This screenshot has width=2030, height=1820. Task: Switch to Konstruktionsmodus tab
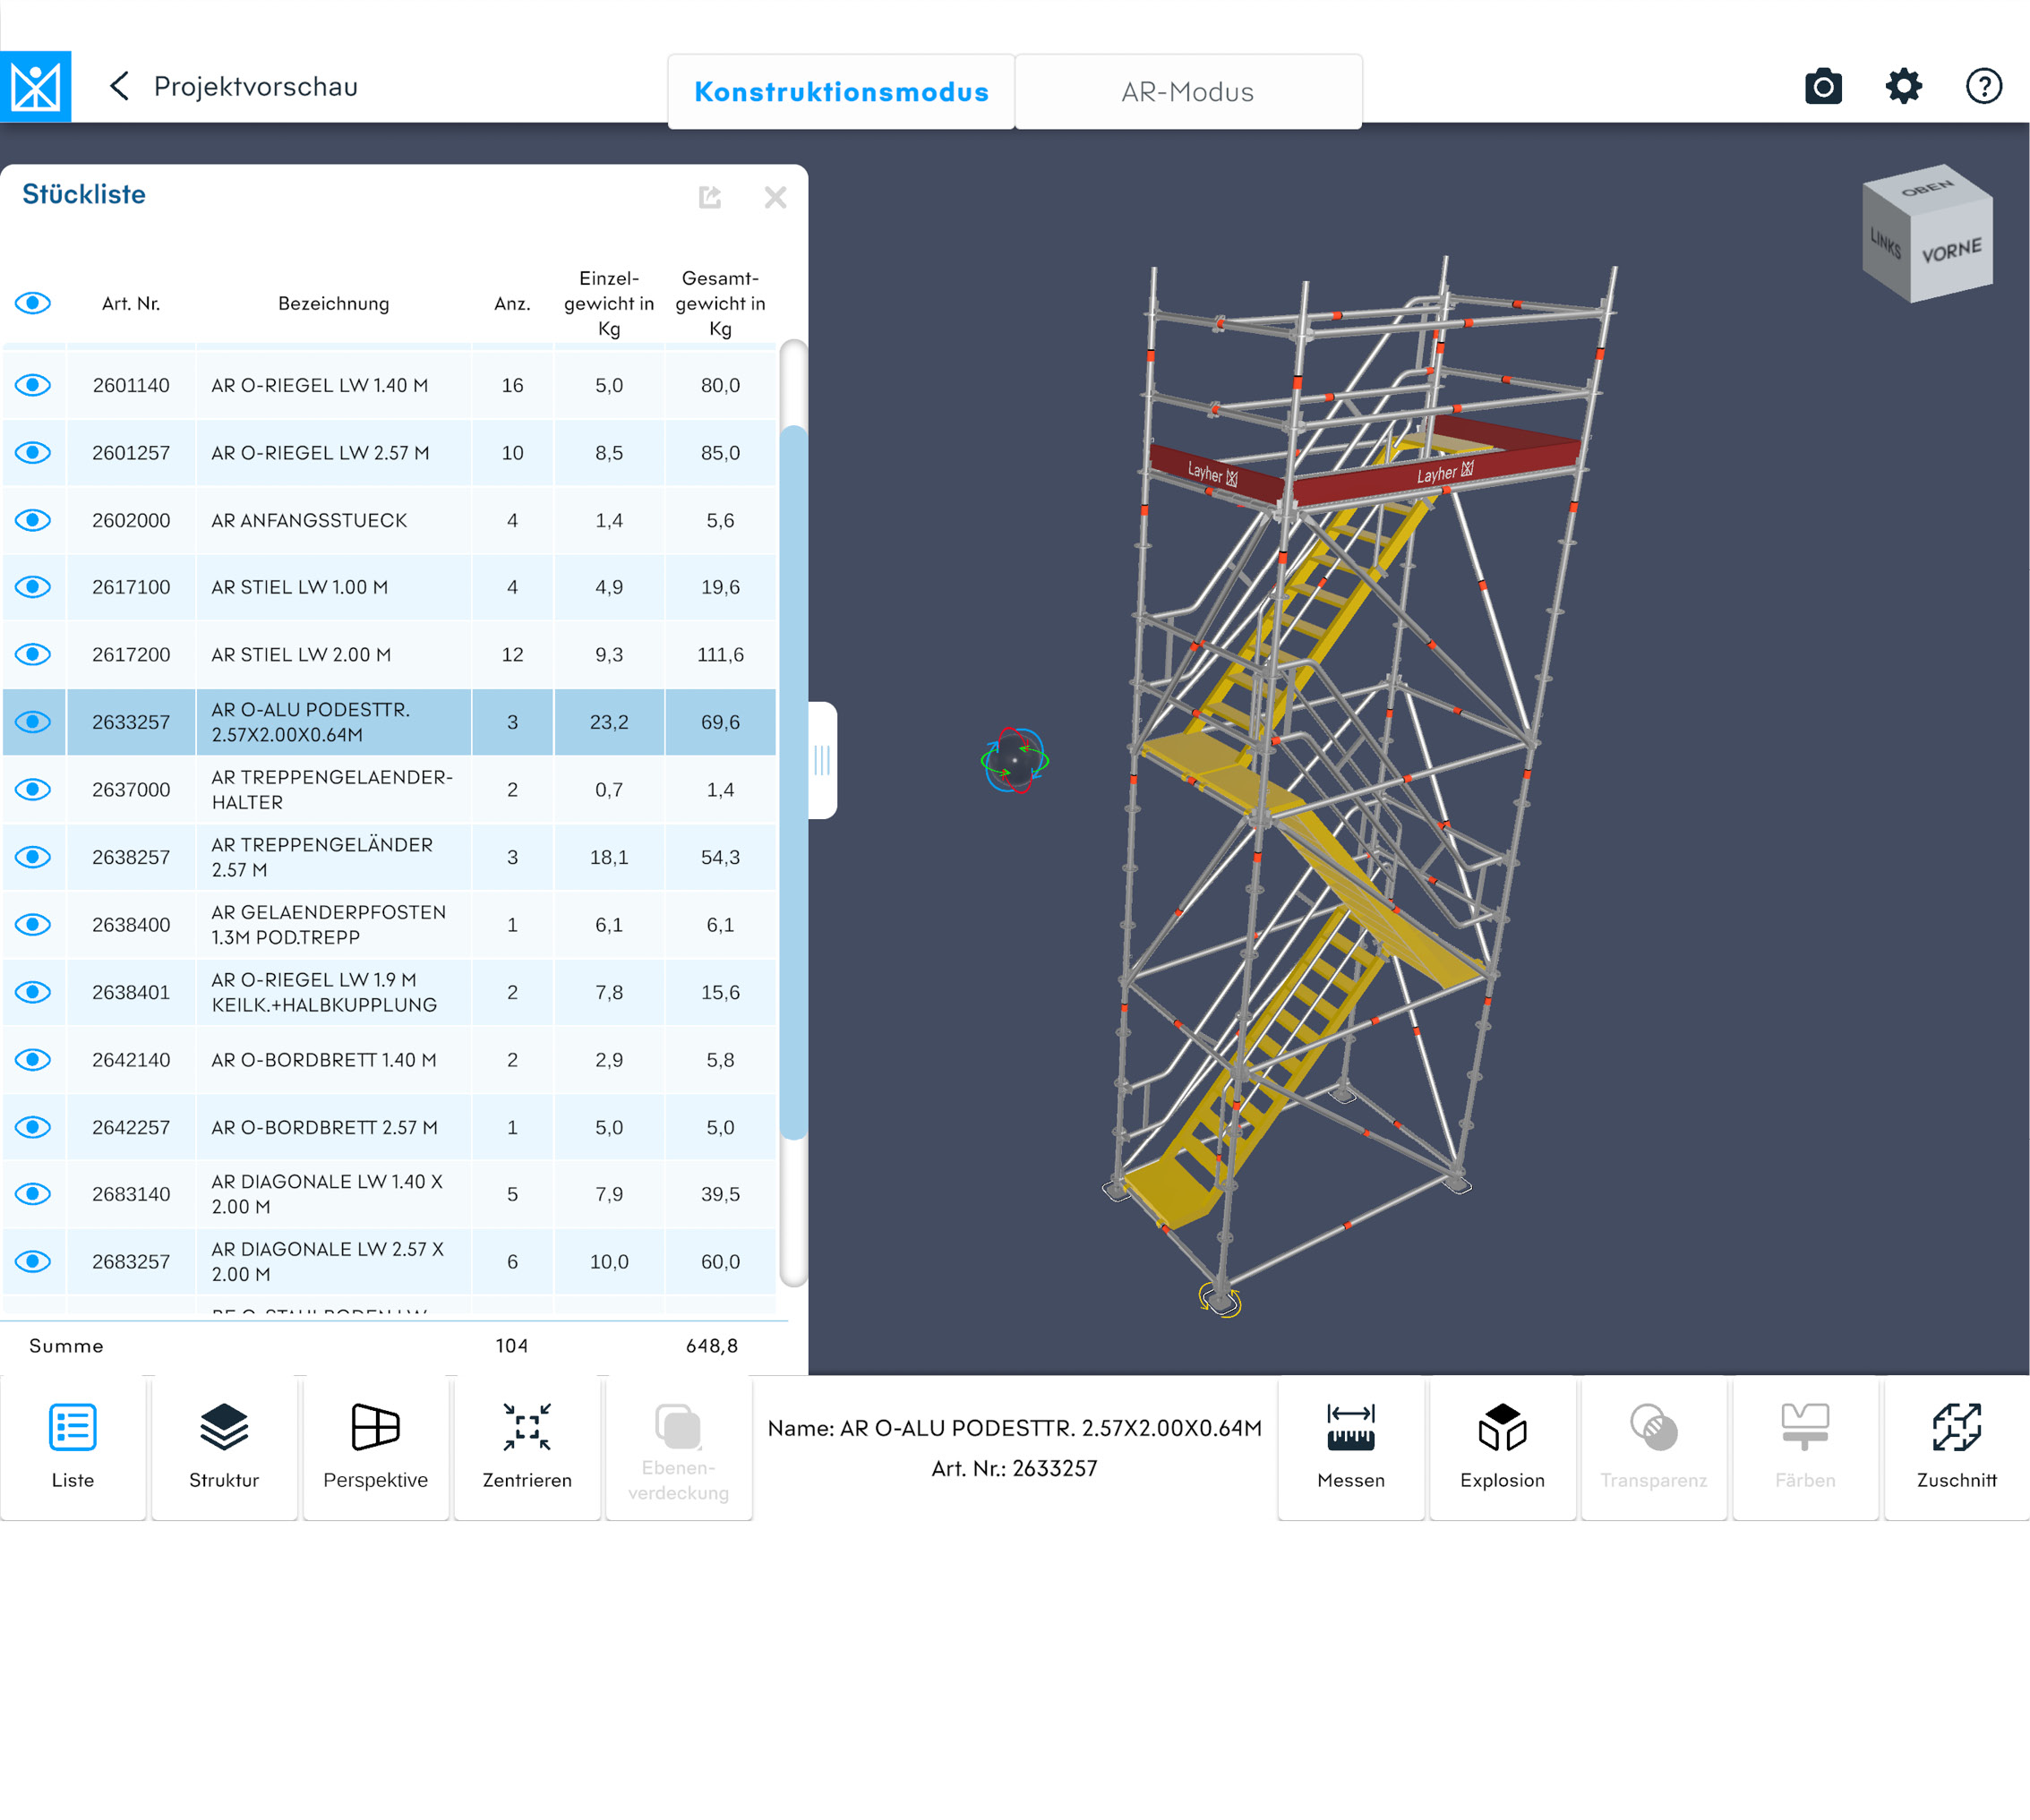coord(841,91)
